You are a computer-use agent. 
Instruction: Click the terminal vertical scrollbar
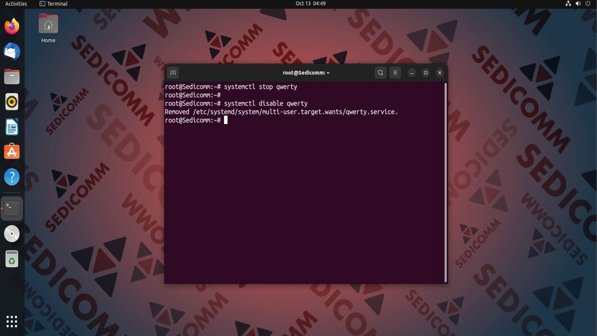pos(446,182)
